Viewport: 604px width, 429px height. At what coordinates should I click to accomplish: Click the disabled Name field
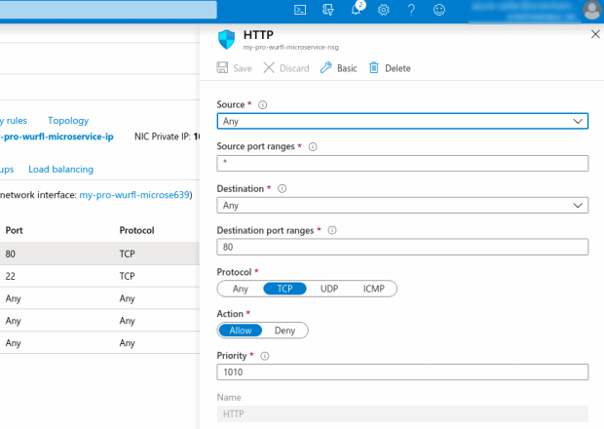point(402,413)
